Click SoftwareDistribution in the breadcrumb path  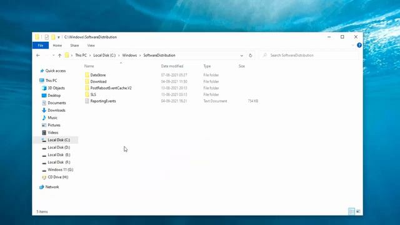point(159,56)
